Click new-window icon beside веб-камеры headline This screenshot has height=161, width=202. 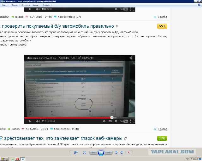tap(126, 138)
